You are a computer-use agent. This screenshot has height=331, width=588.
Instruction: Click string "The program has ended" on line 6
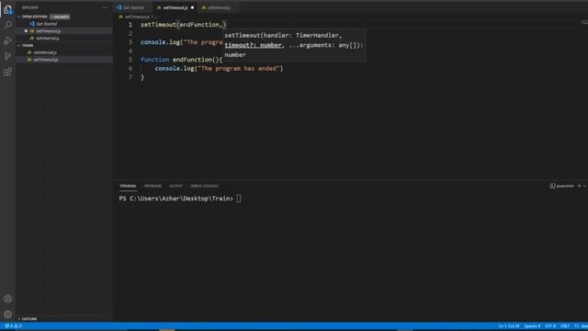[239, 68]
